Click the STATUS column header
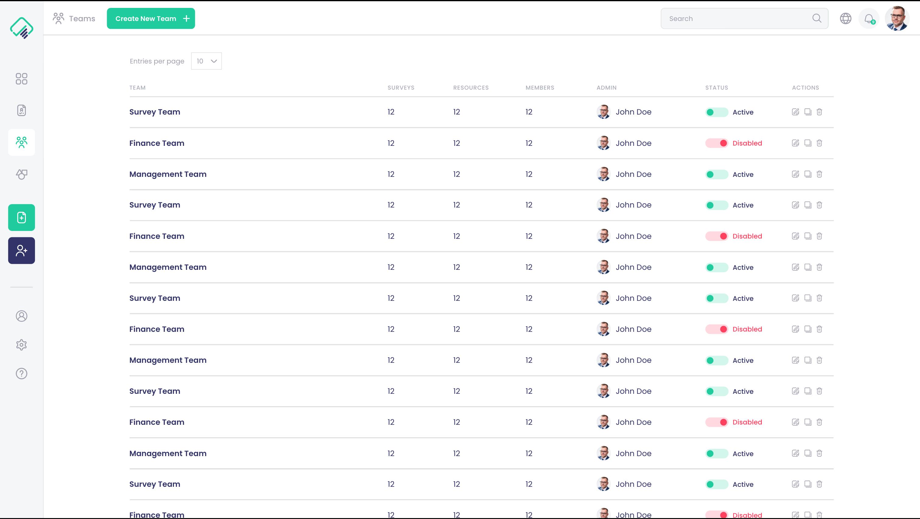The height and width of the screenshot is (519, 920). pyautogui.click(x=716, y=88)
